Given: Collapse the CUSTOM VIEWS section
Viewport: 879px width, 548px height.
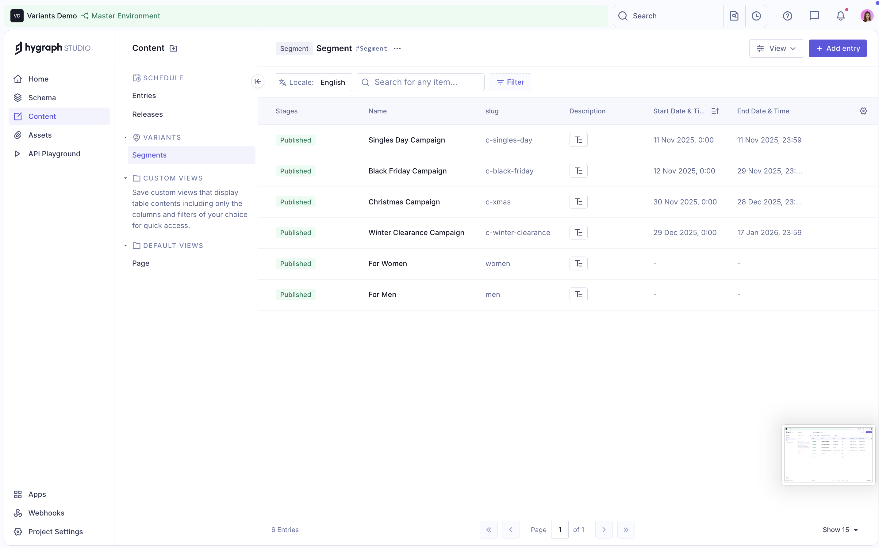Looking at the screenshot, I should (x=125, y=178).
